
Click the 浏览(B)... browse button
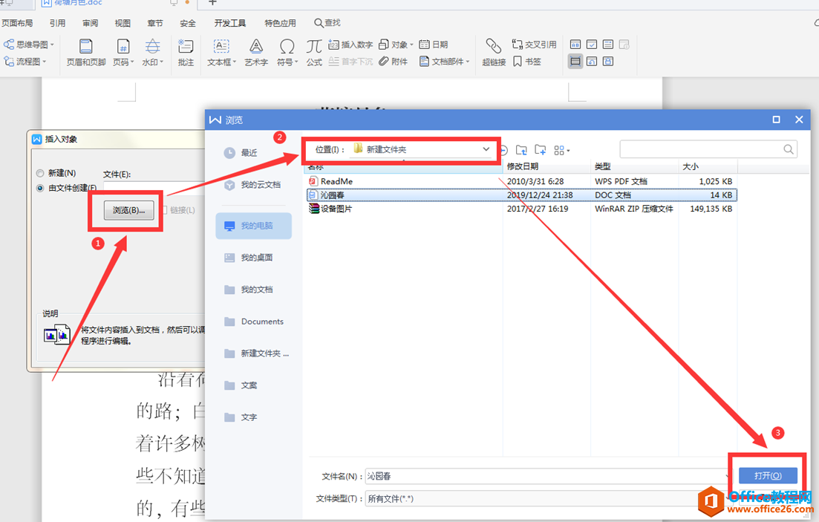click(128, 210)
